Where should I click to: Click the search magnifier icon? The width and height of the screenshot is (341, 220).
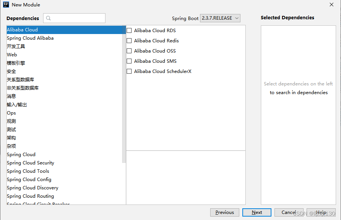pos(48,18)
